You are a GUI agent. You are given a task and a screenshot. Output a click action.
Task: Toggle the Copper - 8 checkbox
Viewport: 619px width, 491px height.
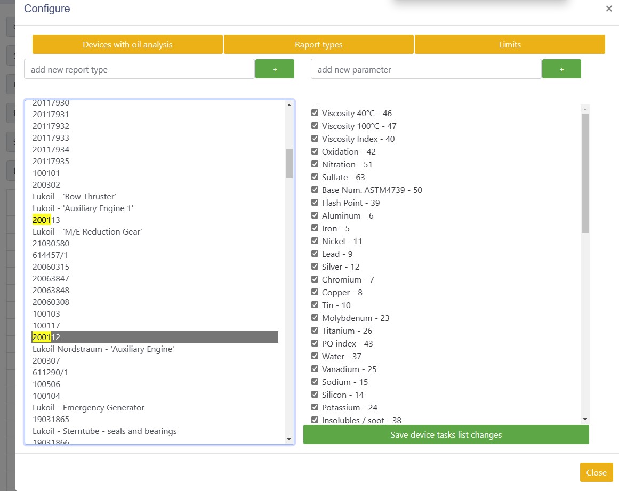click(x=315, y=292)
